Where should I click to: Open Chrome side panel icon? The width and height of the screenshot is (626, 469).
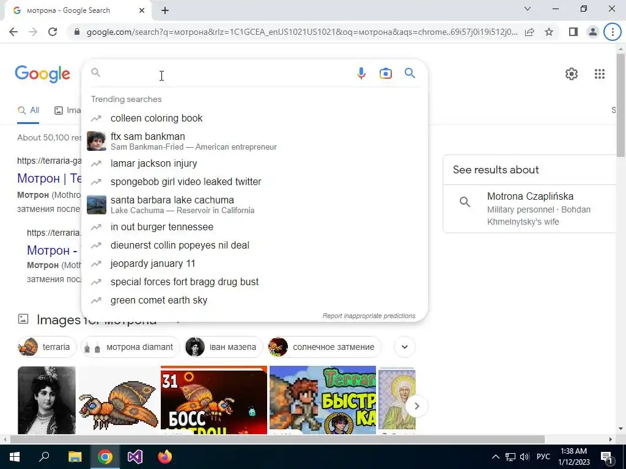(573, 32)
